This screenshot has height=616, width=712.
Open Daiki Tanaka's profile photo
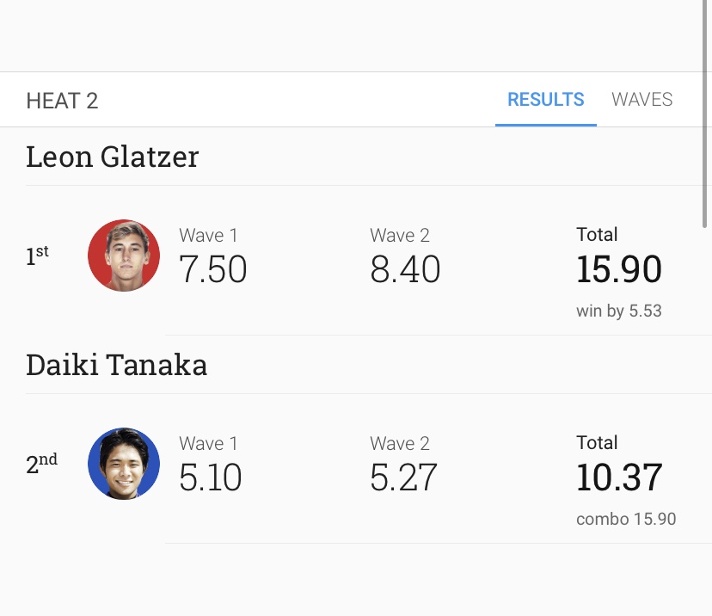[124, 464]
